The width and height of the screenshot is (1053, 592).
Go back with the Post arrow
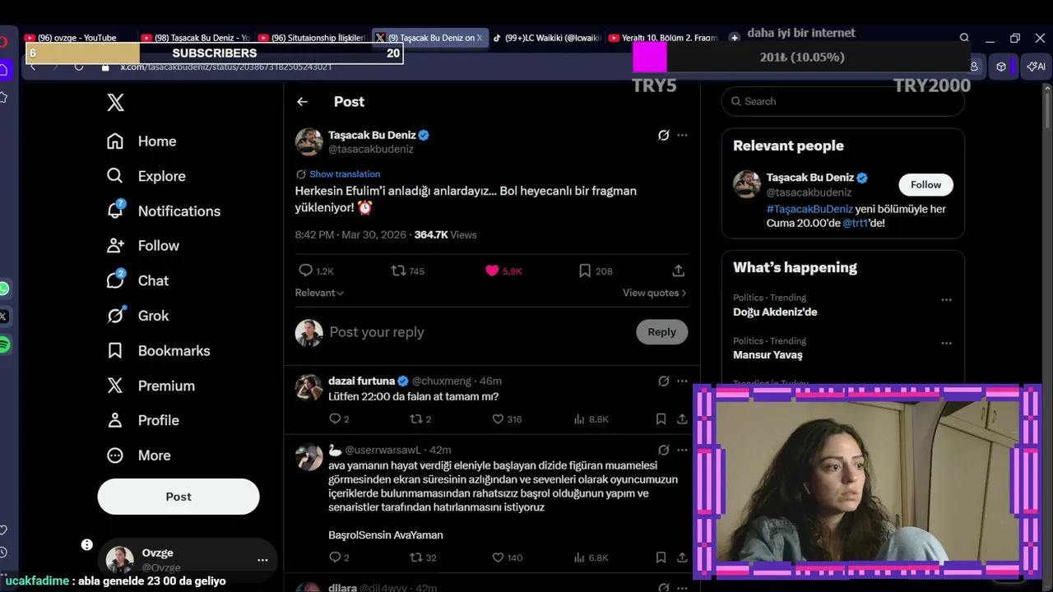click(x=302, y=102)
